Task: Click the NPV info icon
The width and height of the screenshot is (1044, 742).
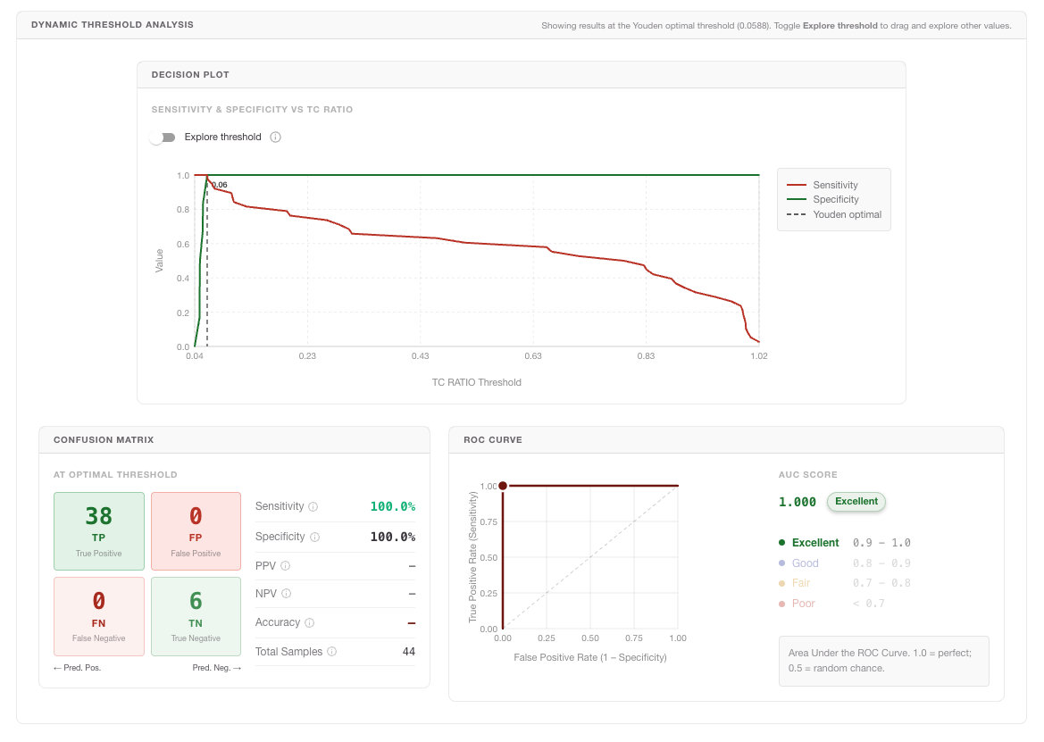Action: (x=287, y=594)
